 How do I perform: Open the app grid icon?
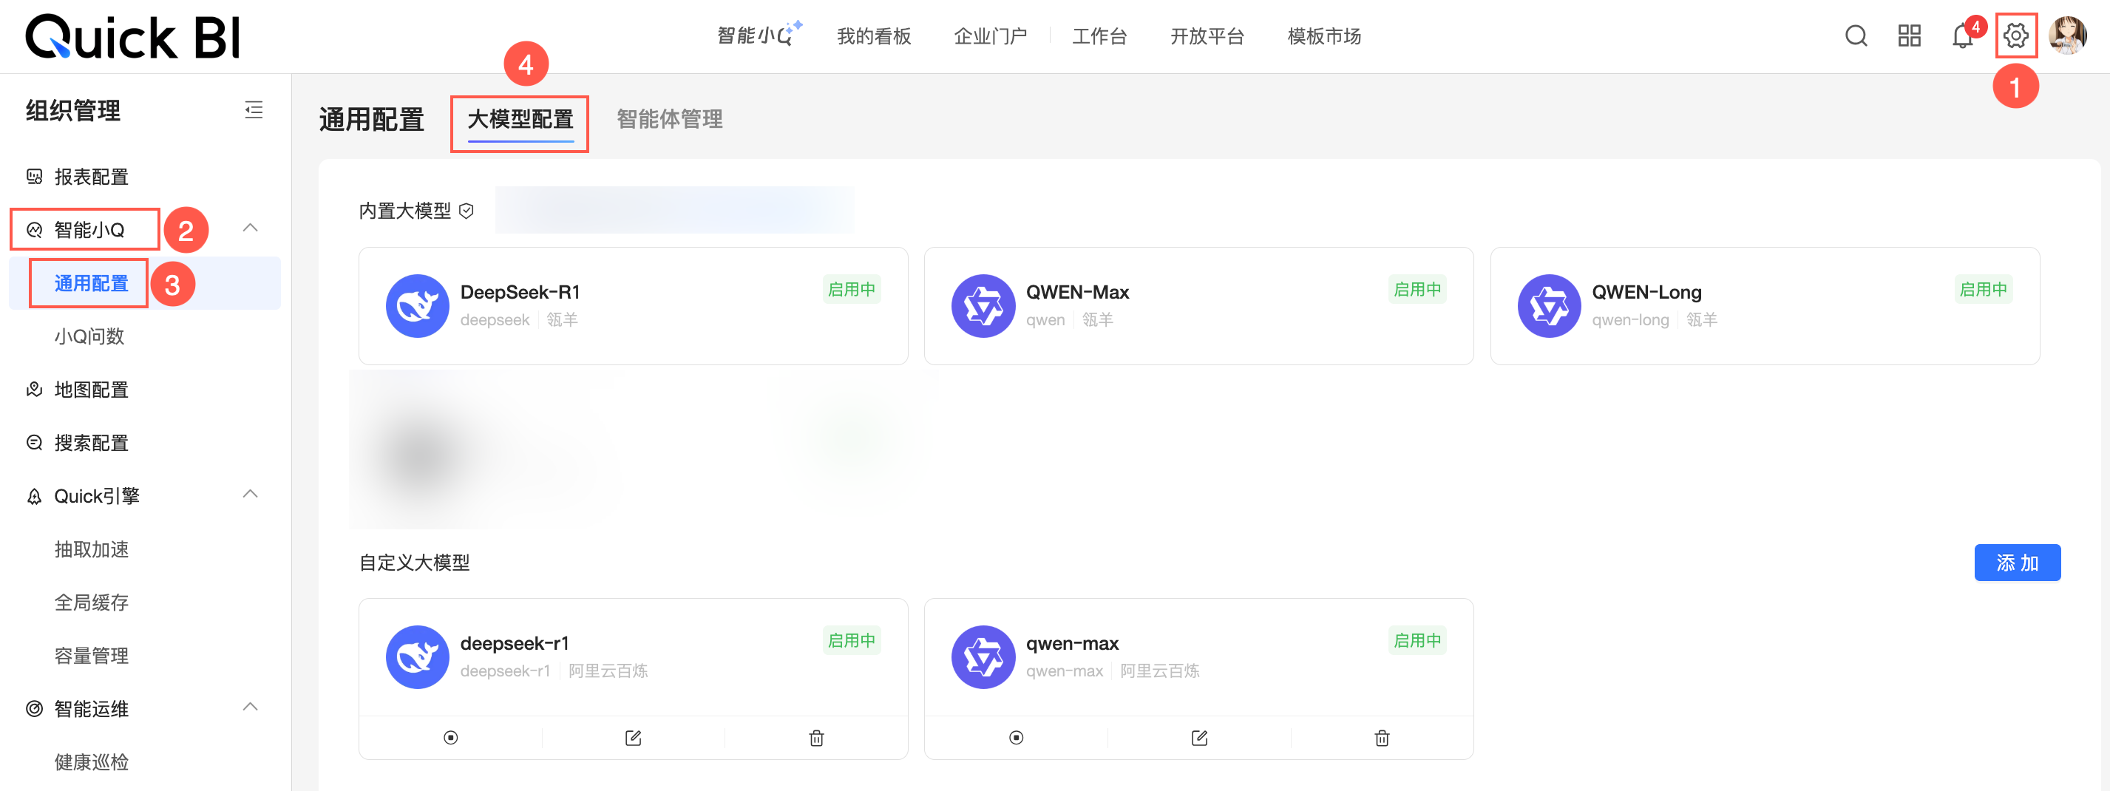point(1910,36)
